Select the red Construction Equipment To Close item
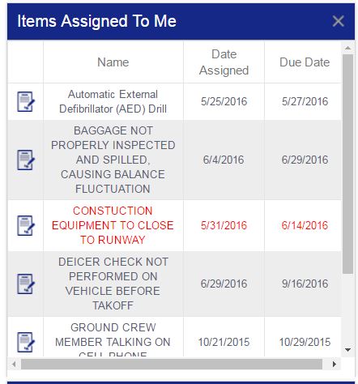Viewport: 358px width, 384px height. [113, 225]
